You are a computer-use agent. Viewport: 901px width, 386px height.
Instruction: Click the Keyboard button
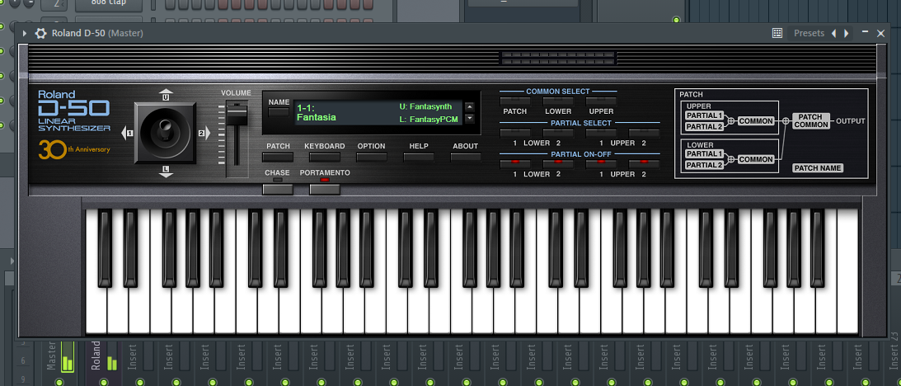click(325, 157)
